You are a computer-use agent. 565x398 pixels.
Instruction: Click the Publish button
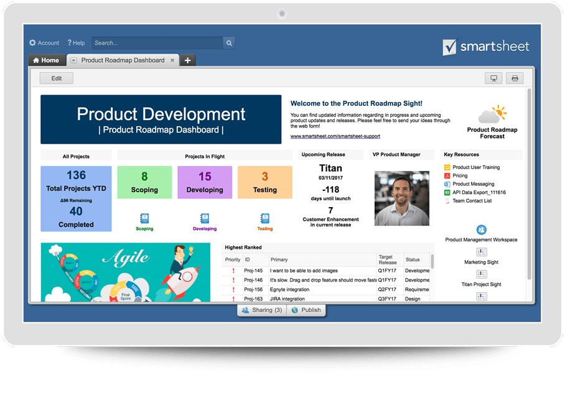[x=306, y=310]
